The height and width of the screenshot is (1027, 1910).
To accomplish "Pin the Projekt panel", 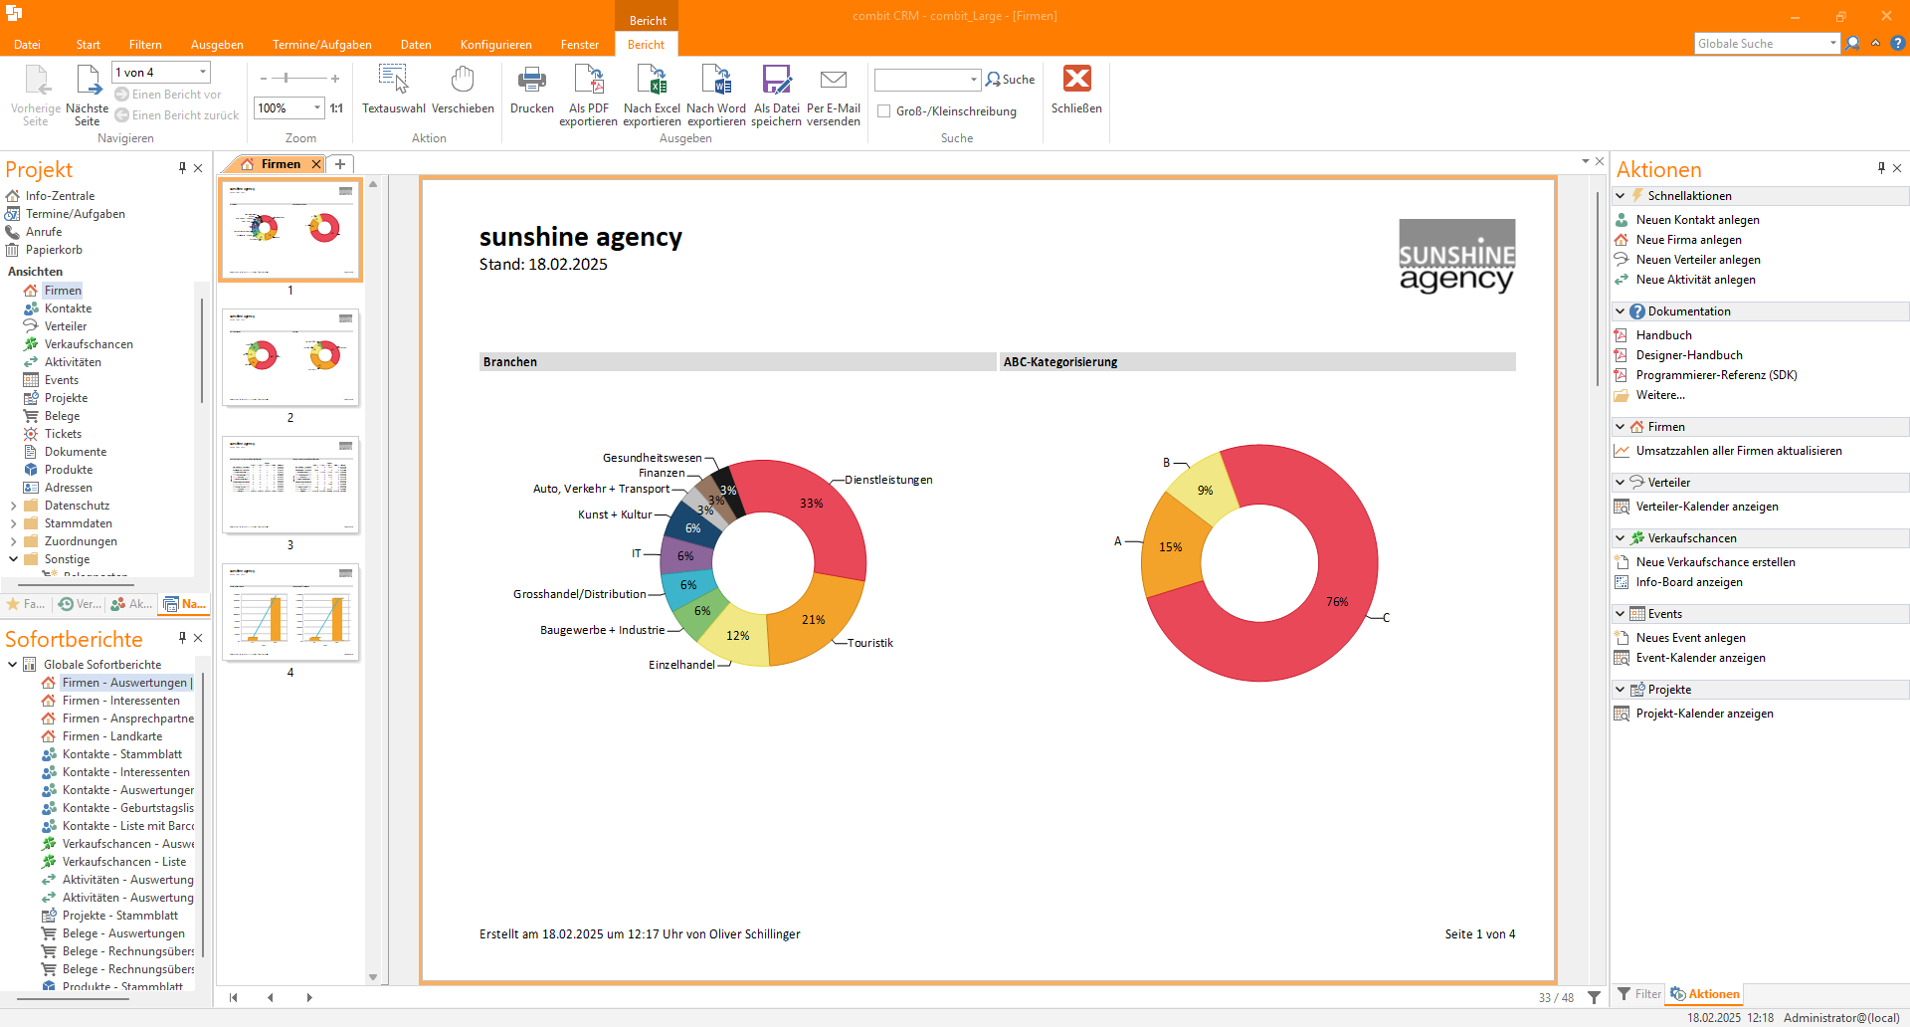I will [182, 168].
